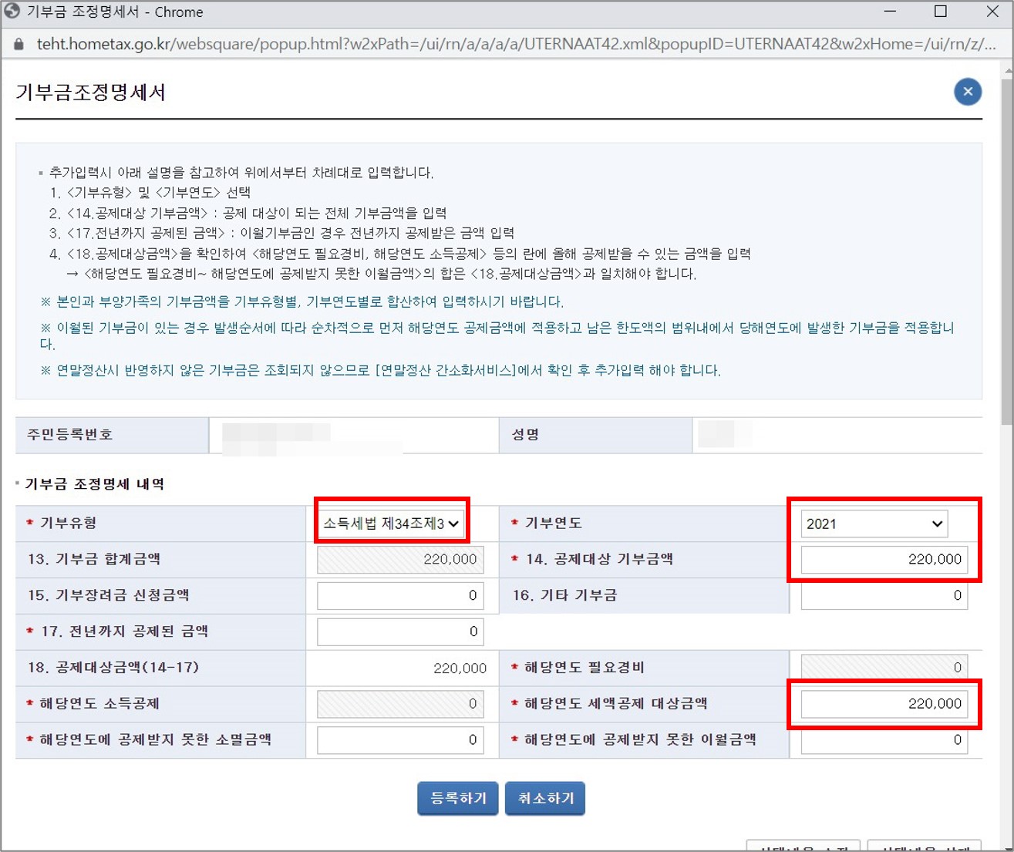Open the 기부유형 dropdown

pos(392,524)
